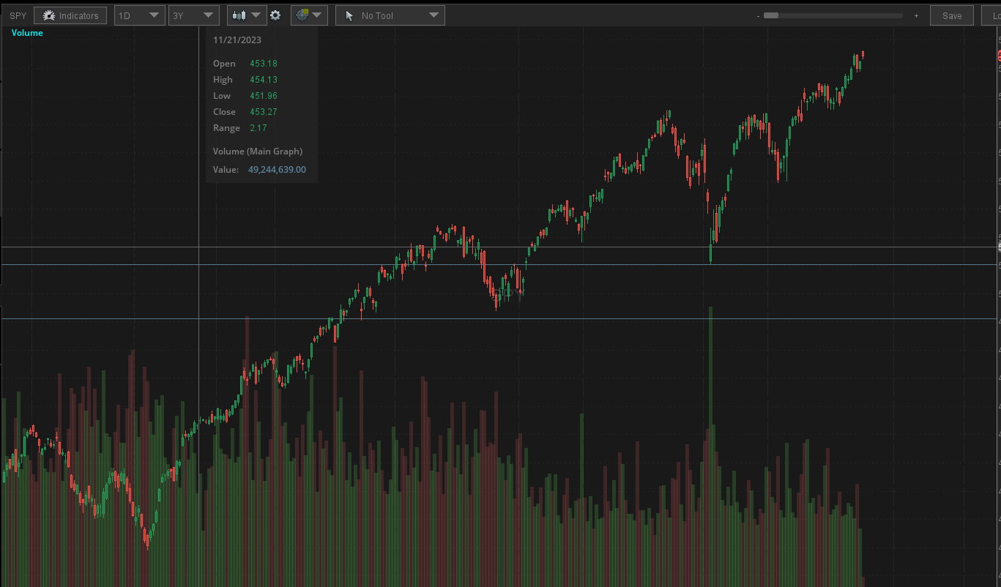Select the topmost horizontal price line
Screen dimensions: 1001x587
pos(439,247)
